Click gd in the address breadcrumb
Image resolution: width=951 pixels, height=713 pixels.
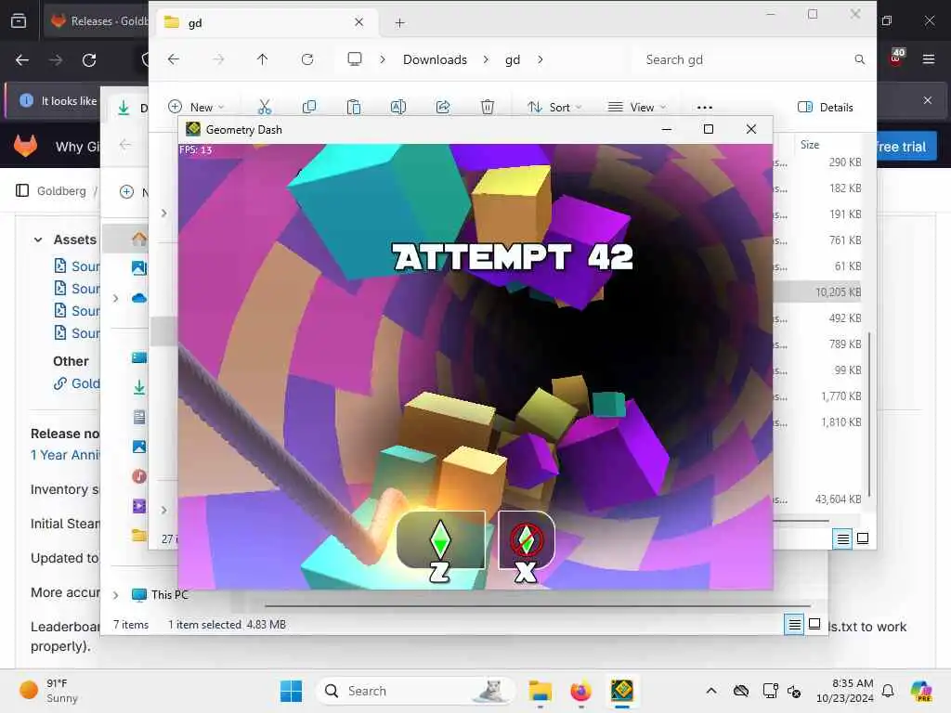513,59
